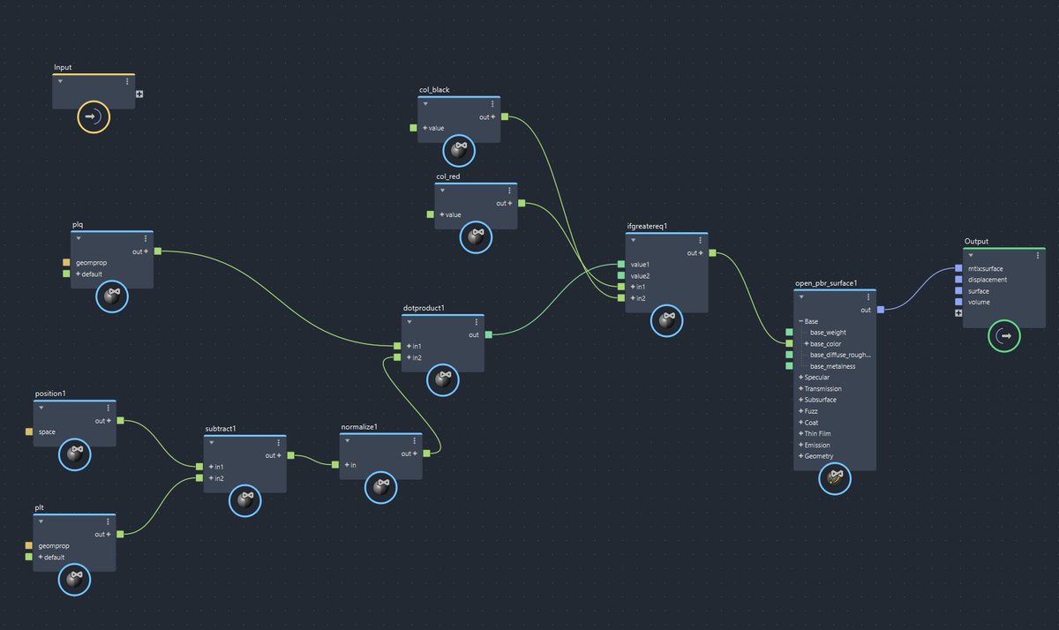
Task: Open the ifgreatereq1 node three-dot menu
Action: [x=700, y=240]
